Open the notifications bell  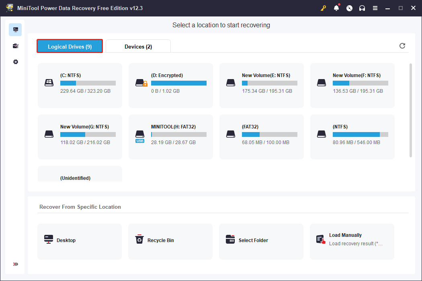click(336, 8)
